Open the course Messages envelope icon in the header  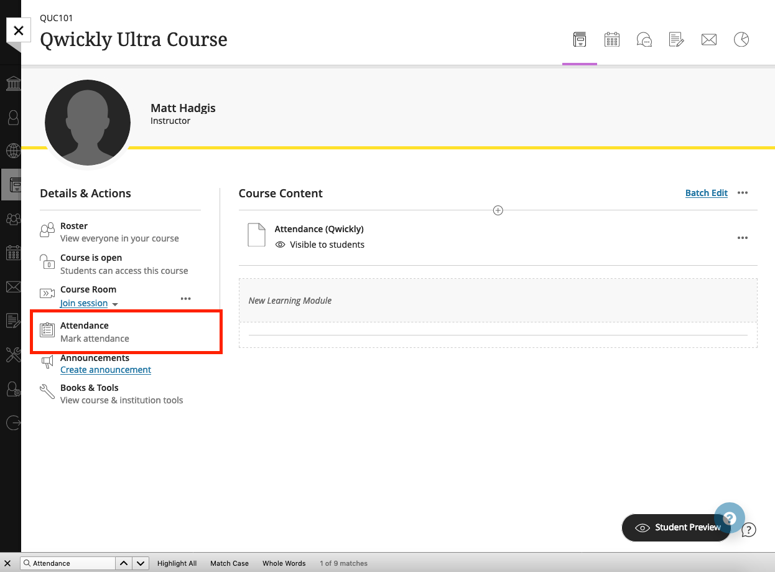click(x=709, y=40)
